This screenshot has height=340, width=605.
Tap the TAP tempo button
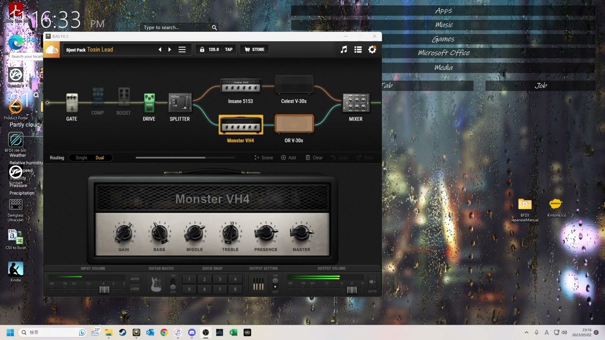(229, 50)
